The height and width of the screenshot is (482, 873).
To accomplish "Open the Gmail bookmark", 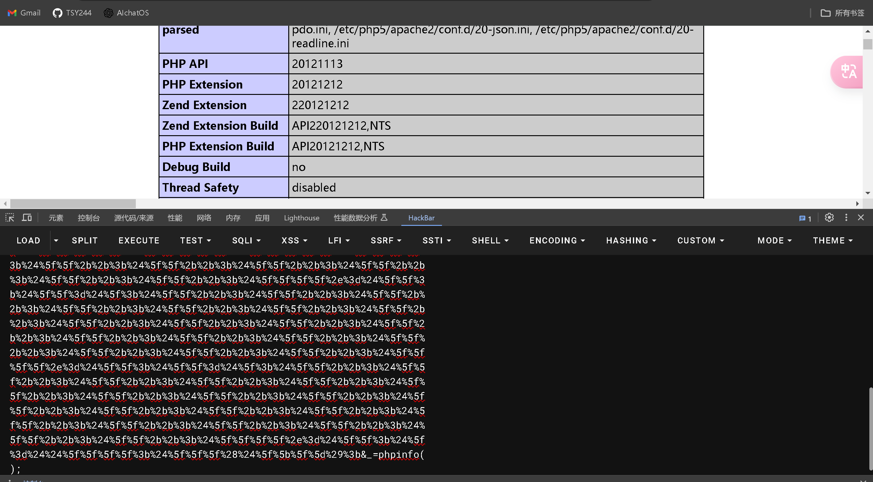I will coord(24,13).
